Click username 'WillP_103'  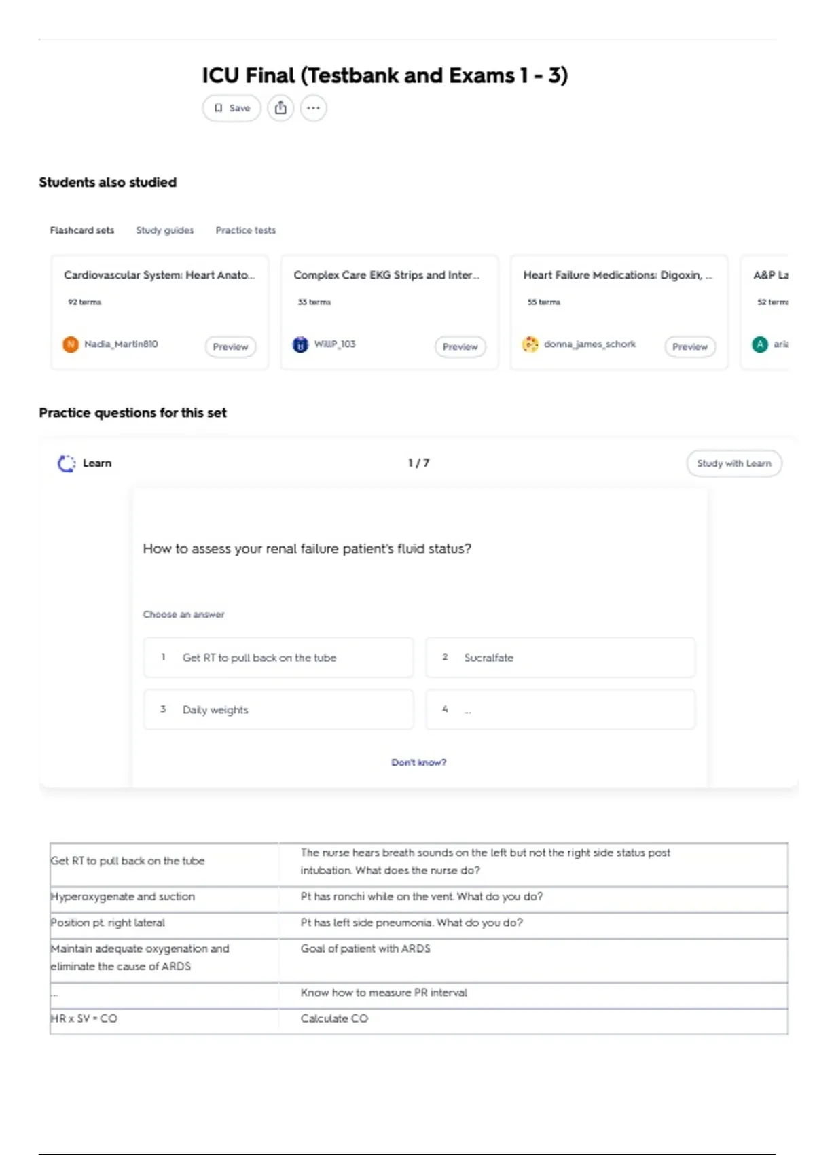click(335, 344)
